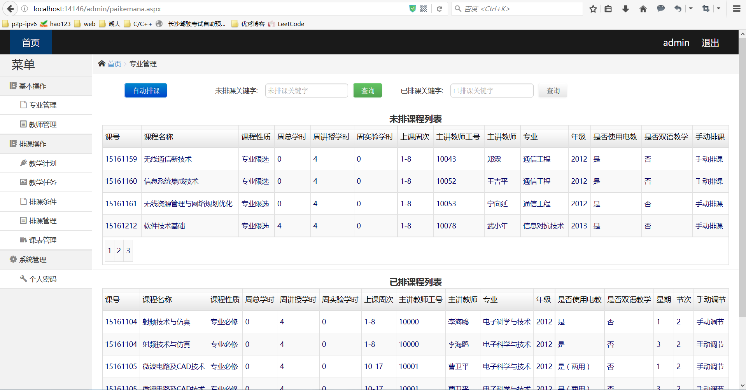Open 排课条件 in the sidebar
Image resolution: width=746 pixels, height=390 pixels.
click(46, 202)
